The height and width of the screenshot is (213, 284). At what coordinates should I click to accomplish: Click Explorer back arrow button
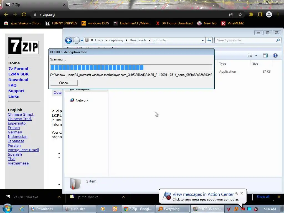(x=69, y=40)
